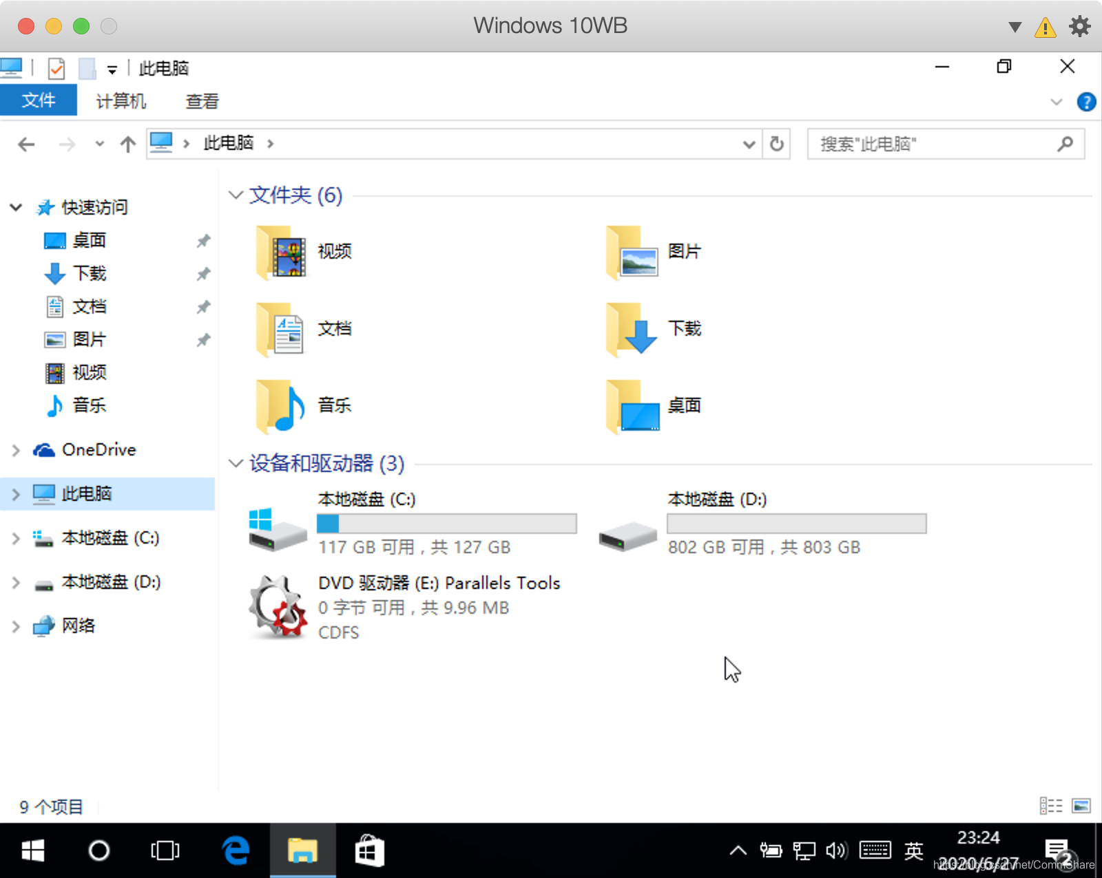Open Microsoft Store from the taskbar
The width and height of the screenshot is (1102, 878).
pos(369,850)
